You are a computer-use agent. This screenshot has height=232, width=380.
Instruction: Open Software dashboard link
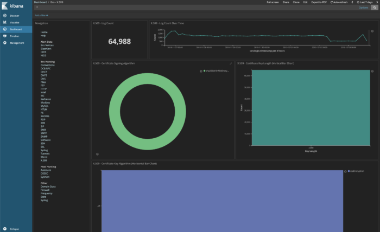(46, 140)
